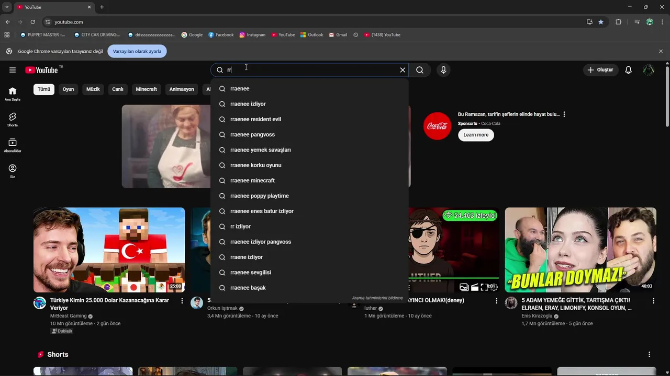Choose suggestion 'rr izliyor'
The height and width of the screenshot is (376, 670).
click(x=309, y=227)
